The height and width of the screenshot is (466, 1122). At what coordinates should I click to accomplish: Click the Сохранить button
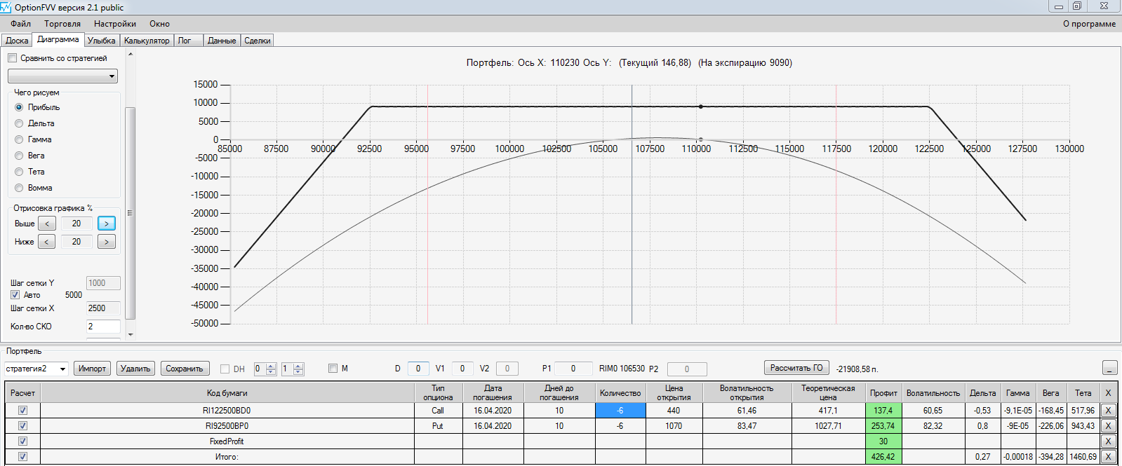click(x=185, y=369)
